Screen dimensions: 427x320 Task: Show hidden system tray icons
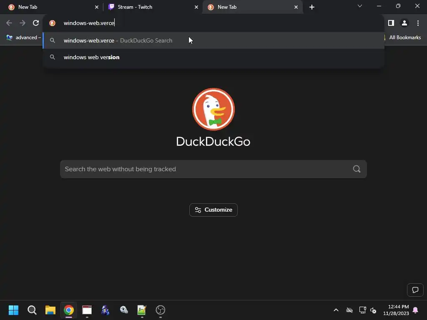[336, 310]
